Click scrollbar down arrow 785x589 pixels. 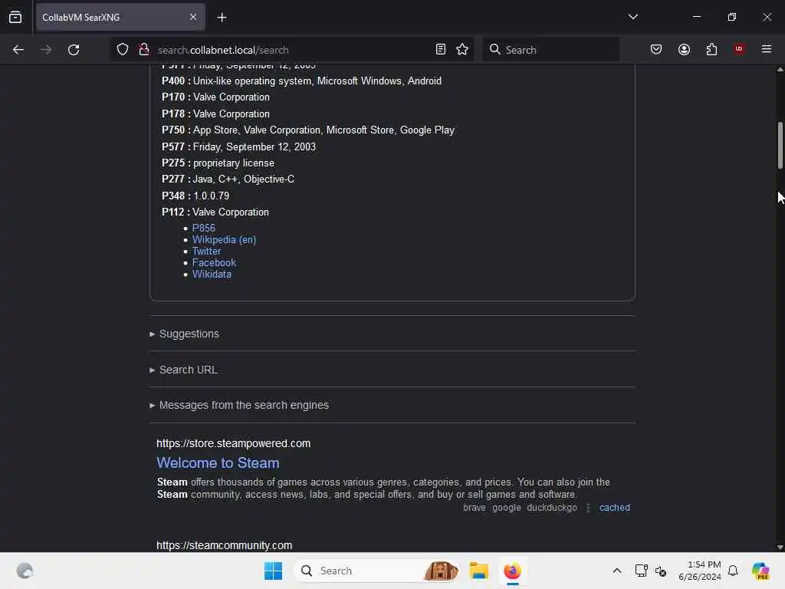tap(780, 548)
